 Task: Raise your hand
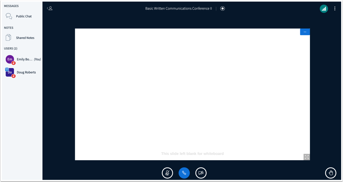coord(331,173)
